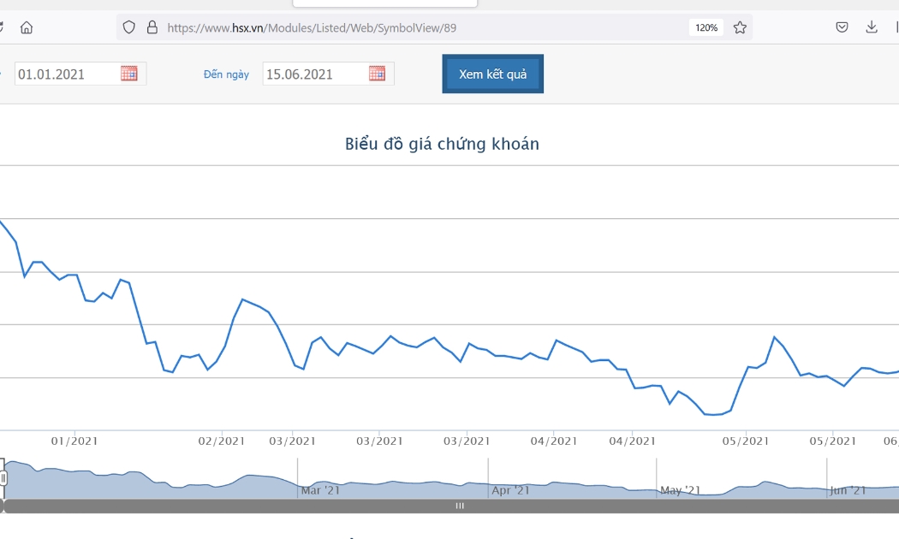899x539 pixels.
Task: Open the shield tracking protection icon
Action: coord(129,27)
